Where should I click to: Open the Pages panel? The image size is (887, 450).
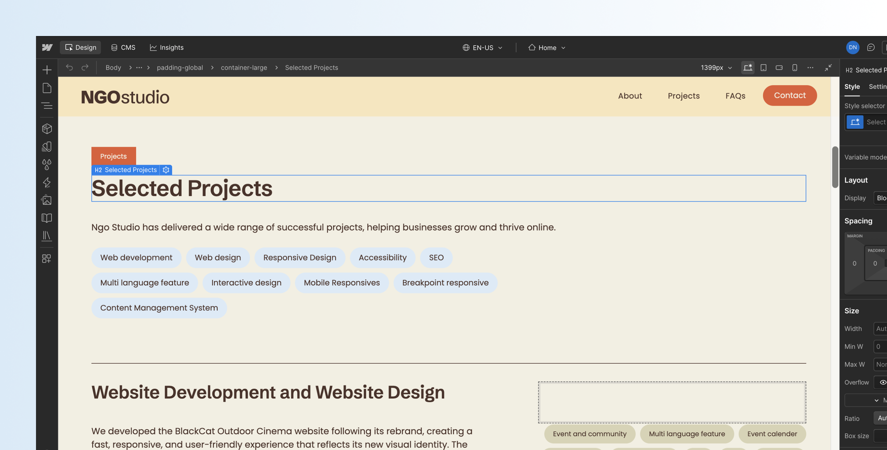coord(47,88)
